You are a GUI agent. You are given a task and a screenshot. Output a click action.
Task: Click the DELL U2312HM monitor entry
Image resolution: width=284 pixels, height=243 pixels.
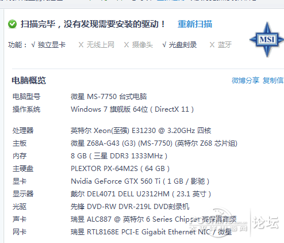tap(141, 194)
